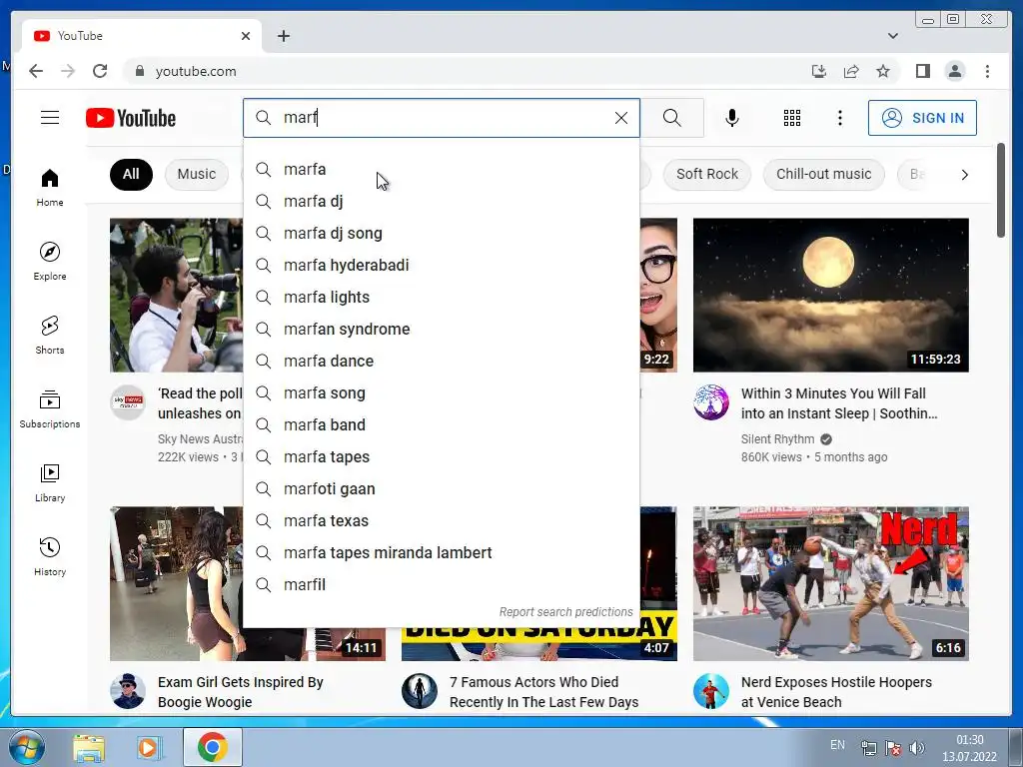
Task: Click the volume speaker tray icon
Action: click(917, 747)
